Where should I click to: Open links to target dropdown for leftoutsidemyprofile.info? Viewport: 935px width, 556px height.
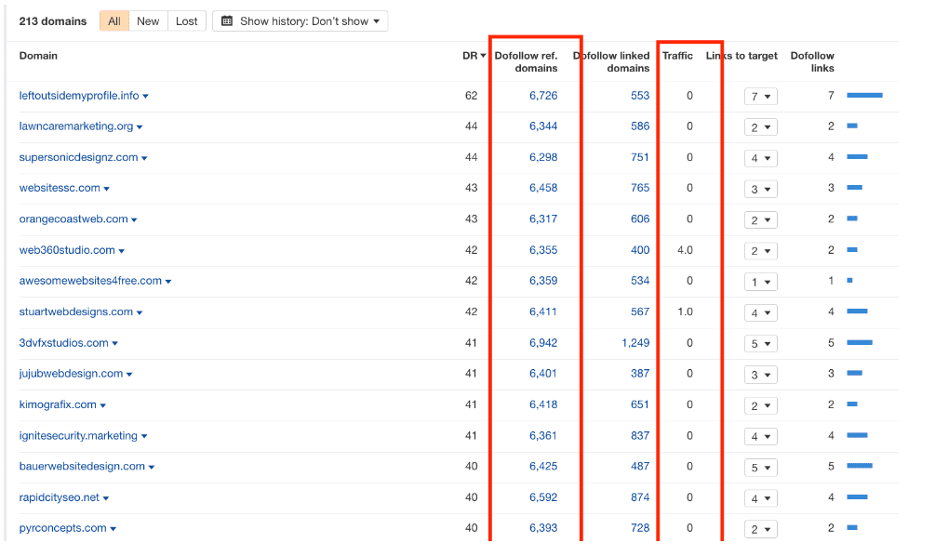click(x=761, y=96)
